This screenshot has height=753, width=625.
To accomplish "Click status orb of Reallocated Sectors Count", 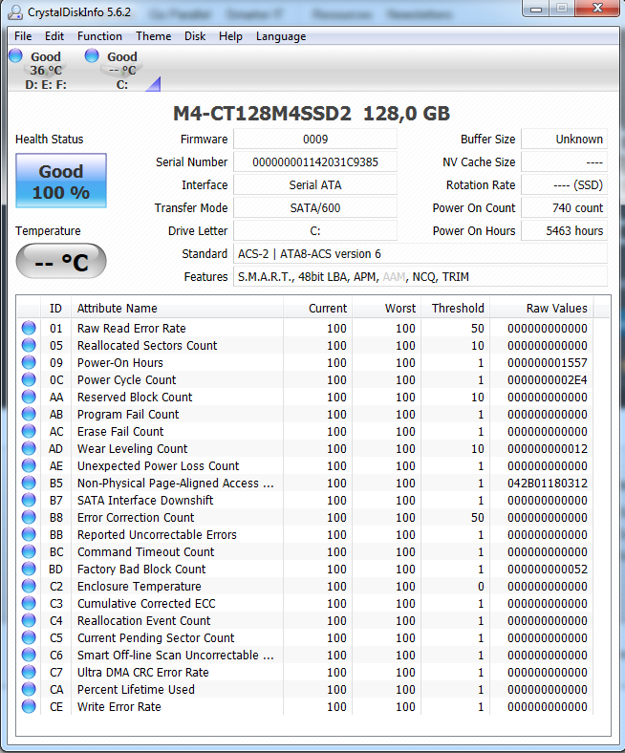I will click(x=29, y=345).
